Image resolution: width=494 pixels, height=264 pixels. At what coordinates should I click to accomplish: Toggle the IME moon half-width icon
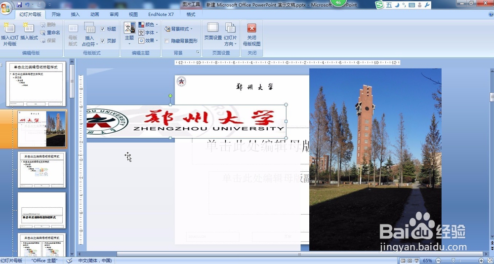coord(397,5)
